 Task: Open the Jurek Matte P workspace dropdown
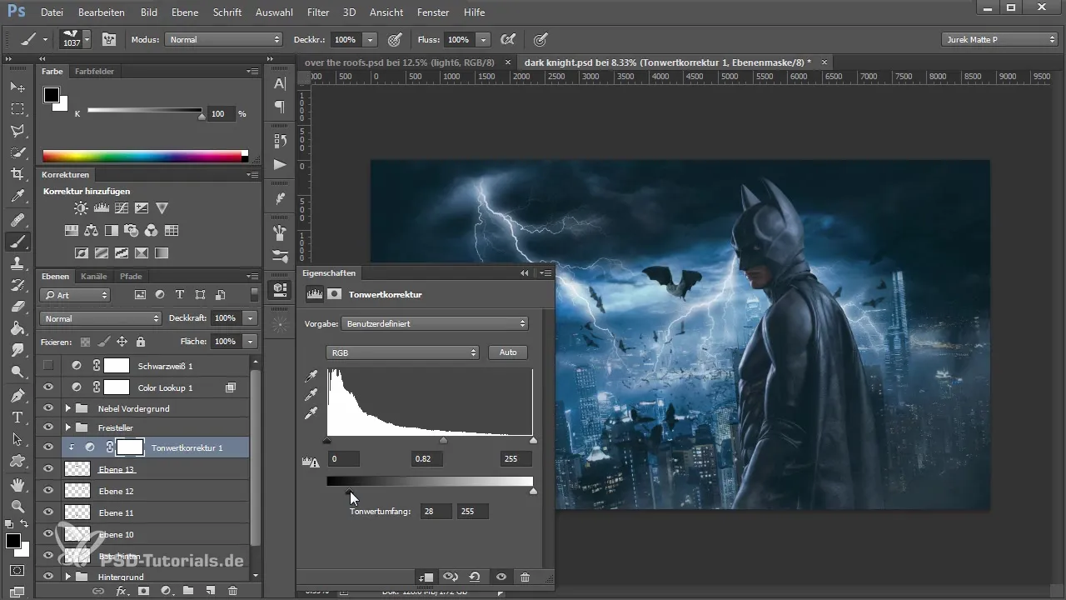click(999, 39)
